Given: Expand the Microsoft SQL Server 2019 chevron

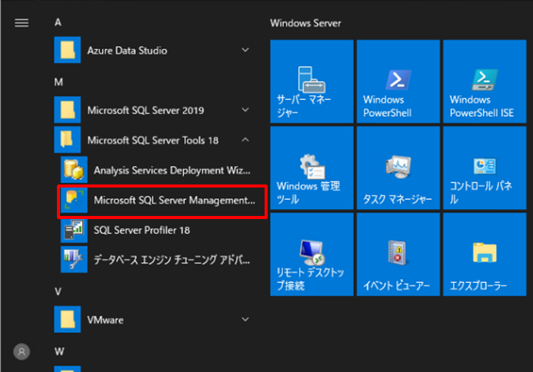Looking at the screenshot, I should (x=245, y=110).
